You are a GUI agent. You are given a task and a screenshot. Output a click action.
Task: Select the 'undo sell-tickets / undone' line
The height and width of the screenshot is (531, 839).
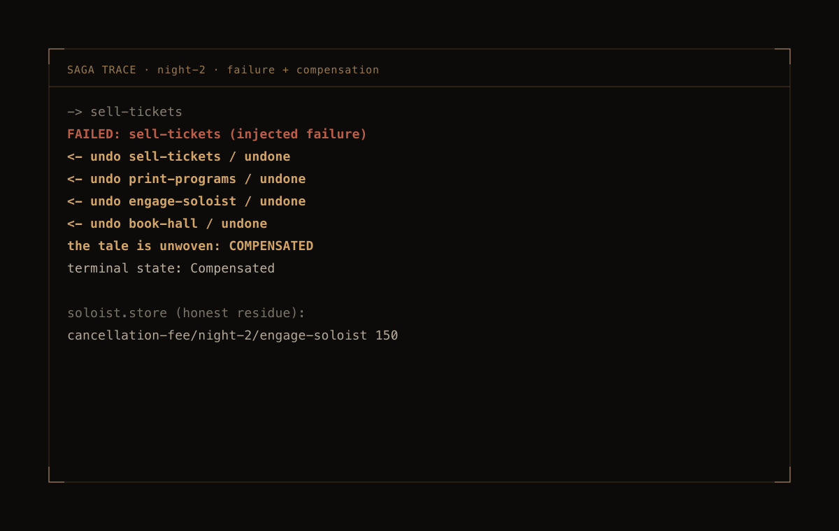coord(178,157)
